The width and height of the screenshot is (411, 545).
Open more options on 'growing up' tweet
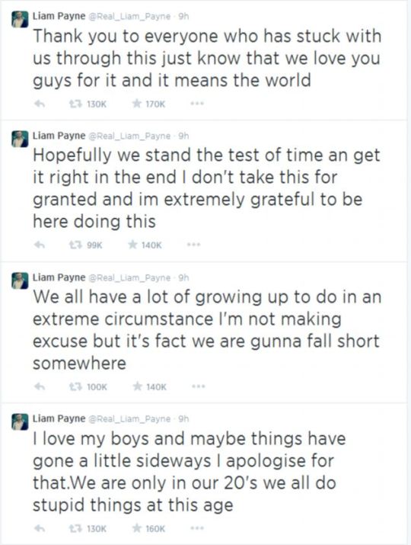click(199, 386)
